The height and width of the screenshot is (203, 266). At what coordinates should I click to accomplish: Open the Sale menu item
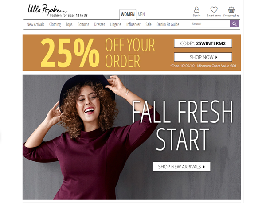pyautogui.click(x=149, y=24)
